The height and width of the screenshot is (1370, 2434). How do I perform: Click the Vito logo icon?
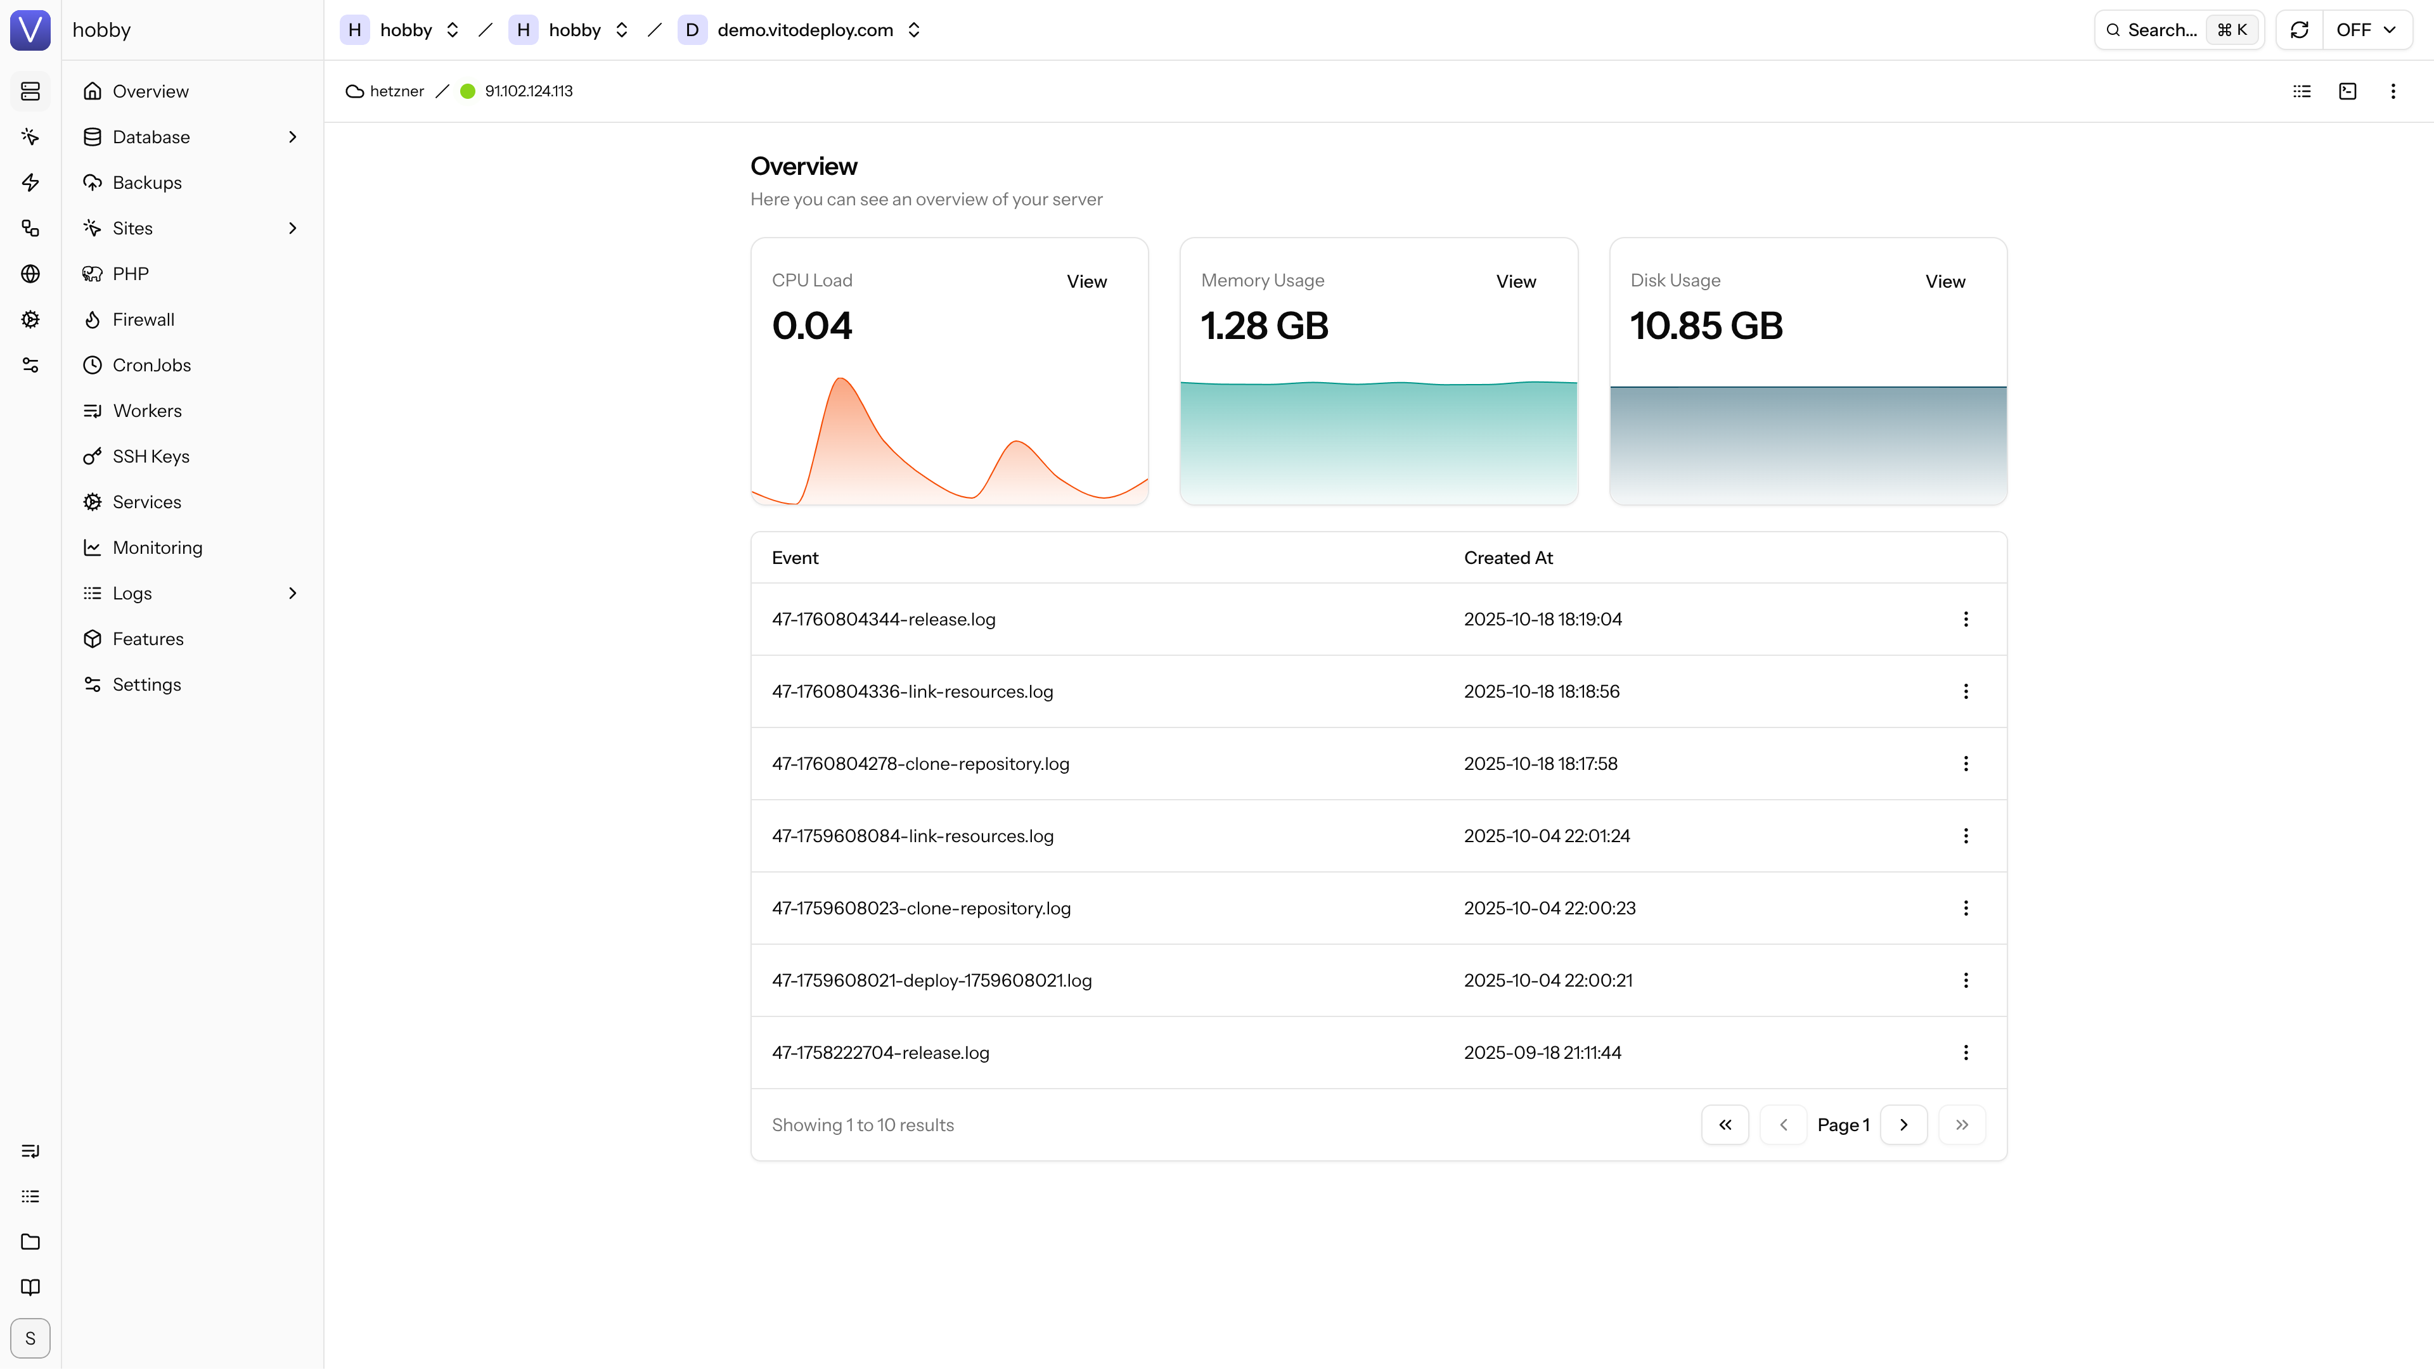[x=30, y=29]
